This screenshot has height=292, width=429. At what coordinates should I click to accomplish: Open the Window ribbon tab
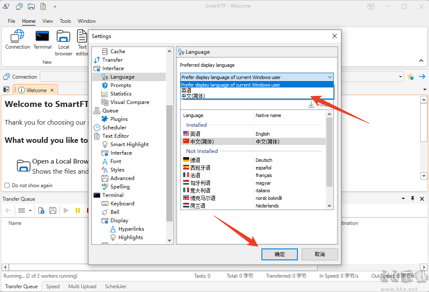pyautogui.click(x=87, y=21)
